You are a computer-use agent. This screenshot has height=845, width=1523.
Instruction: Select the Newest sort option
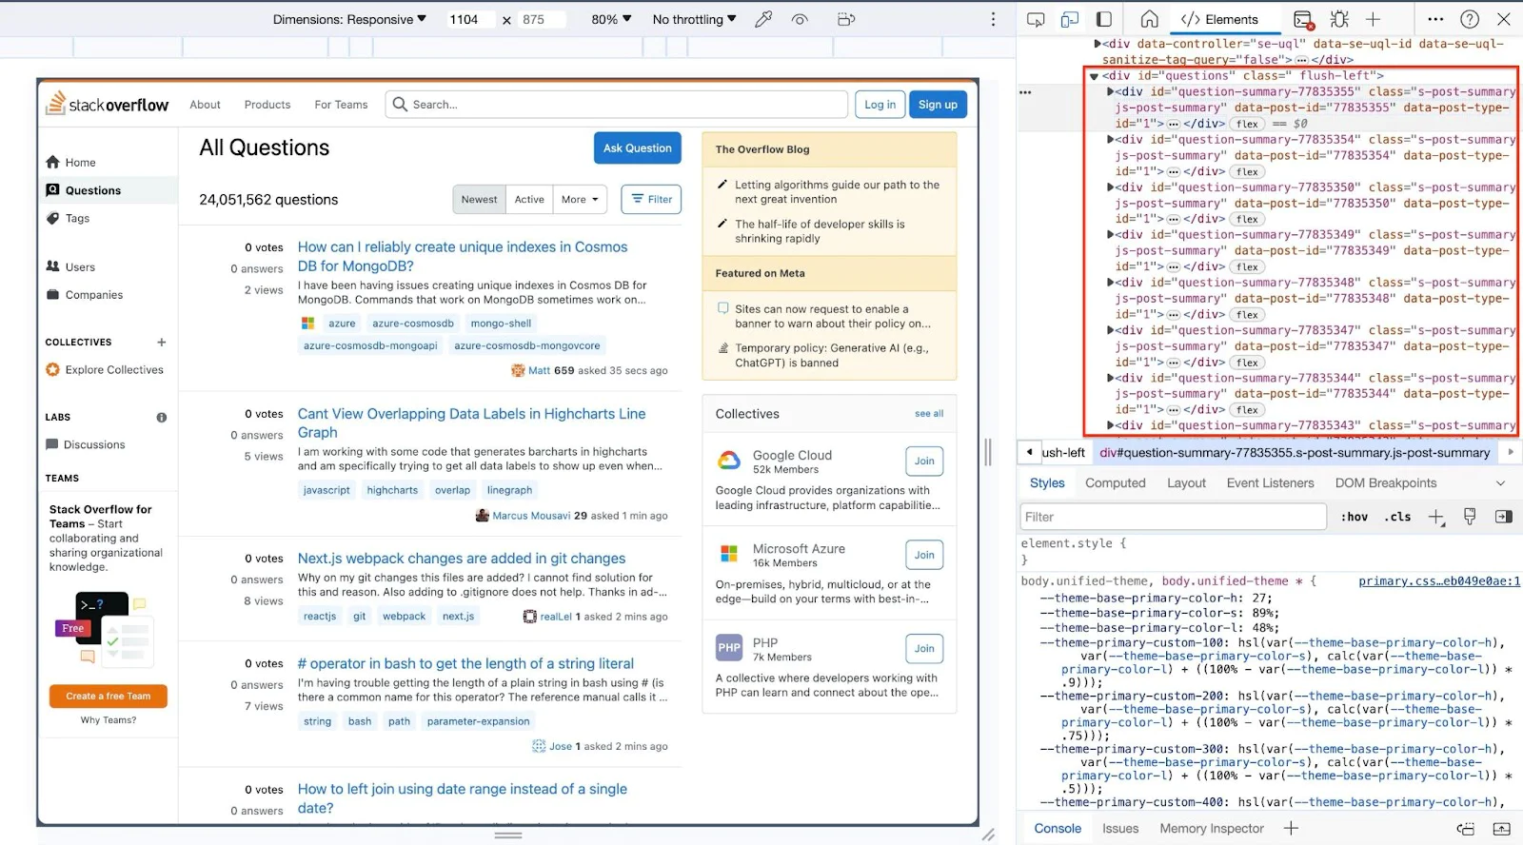click(479, 200)
